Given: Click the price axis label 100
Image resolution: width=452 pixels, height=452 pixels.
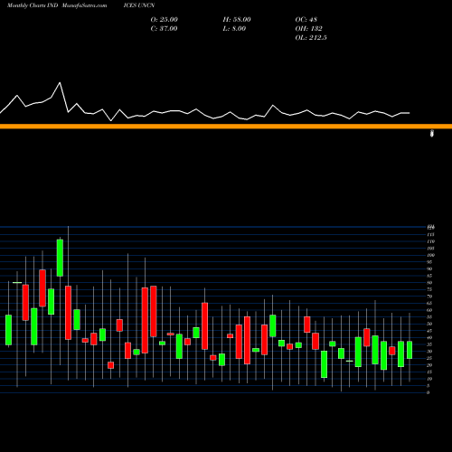Looking at the screenshot, I should [x=430, y=255].
